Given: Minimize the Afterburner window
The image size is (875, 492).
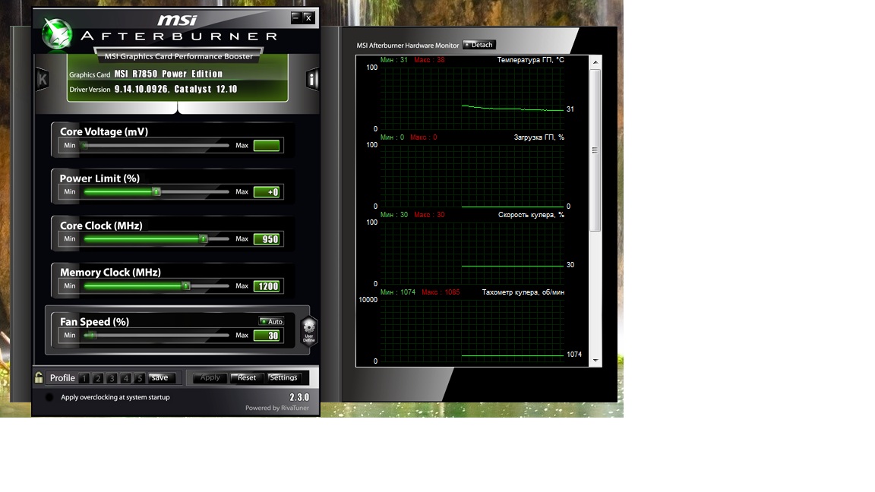Looking at the screenshot, I should click(x=295, y=18).
